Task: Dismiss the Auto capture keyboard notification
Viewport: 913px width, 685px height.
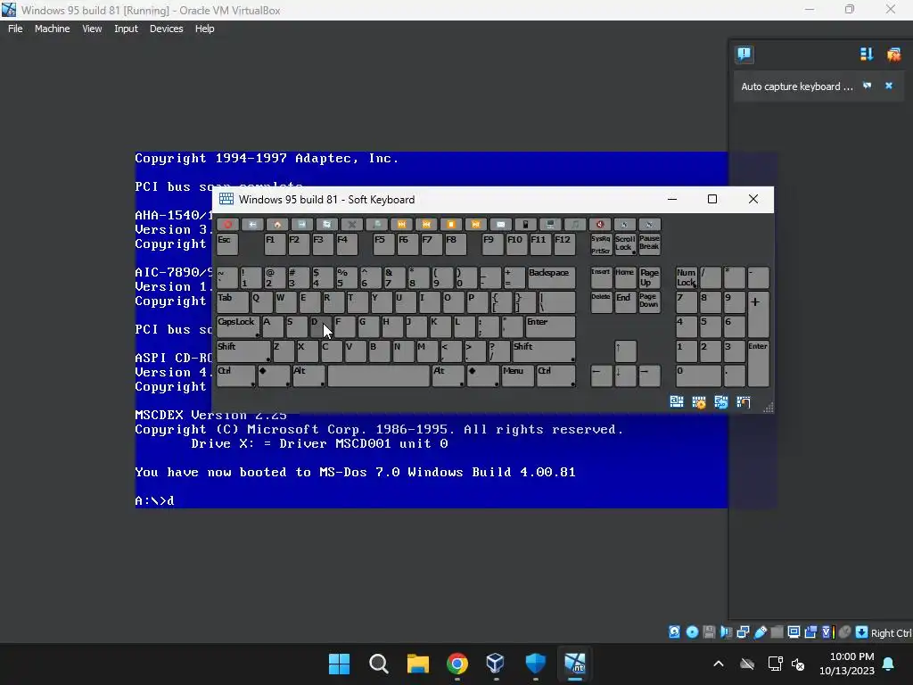Action: [889, 86]
